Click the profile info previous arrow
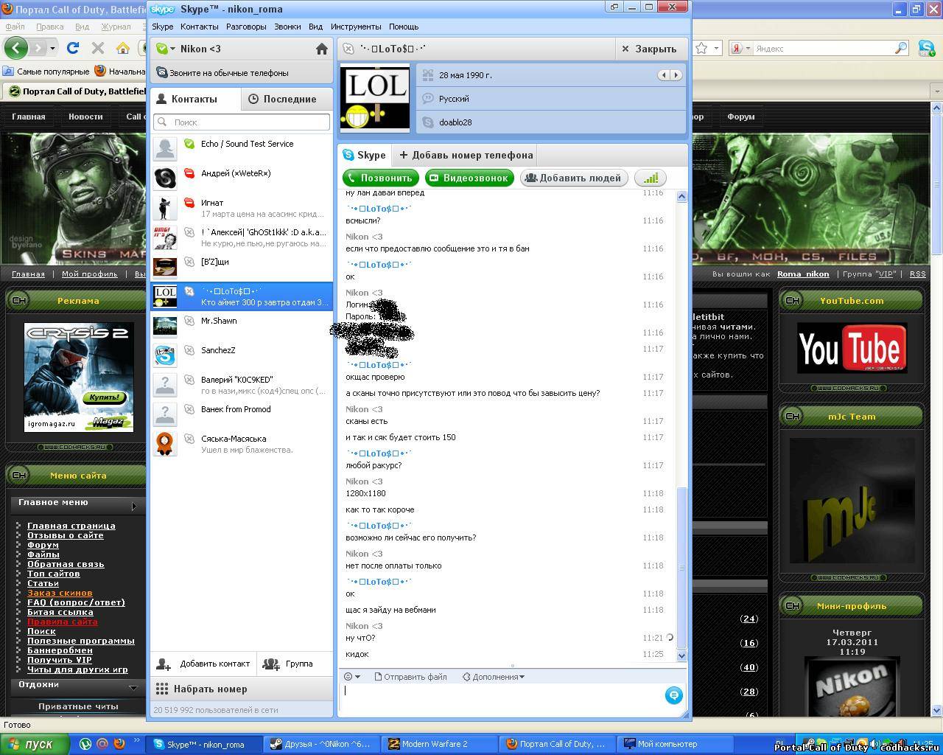 click(664, 75)
